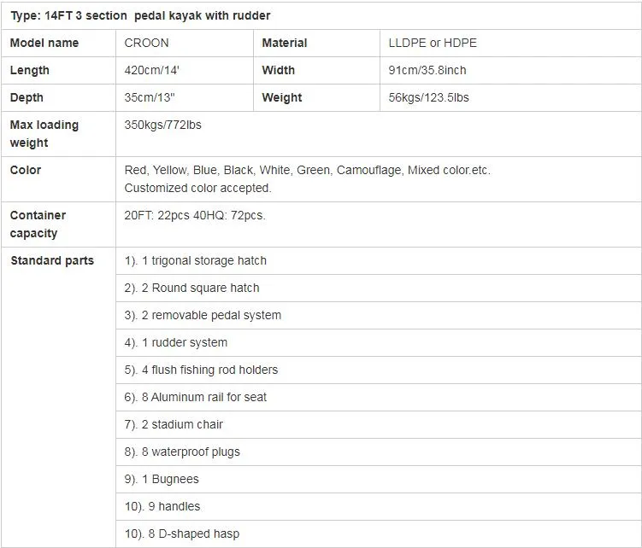The height and width of the screenshot is (548, 642).
Task: Click the '2 Round square hatch' row
Action: 192,288
